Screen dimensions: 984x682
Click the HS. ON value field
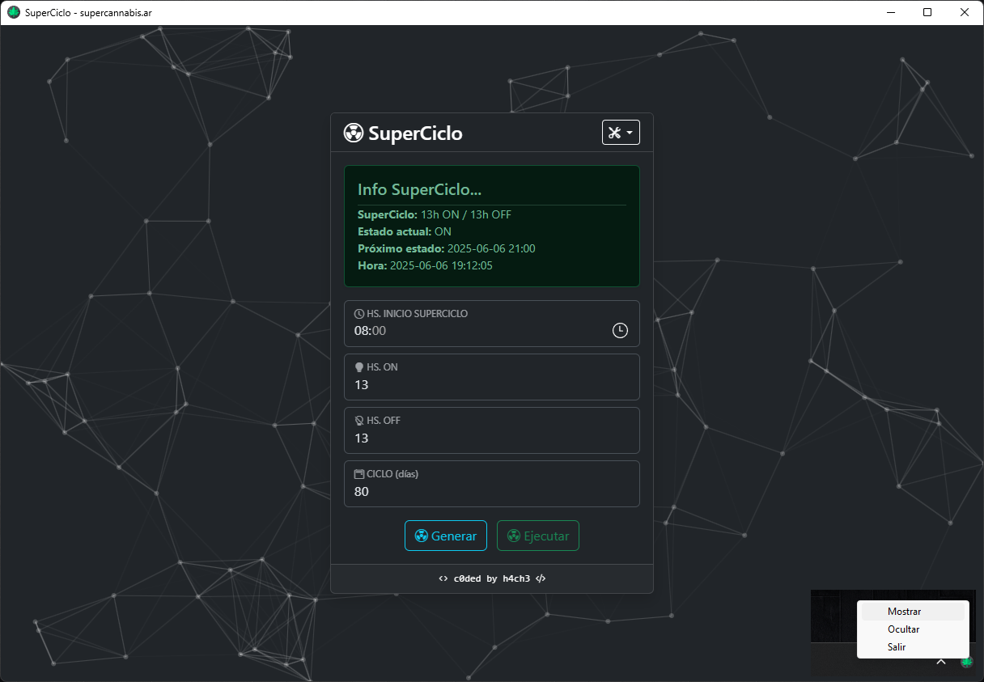(492, 384)
